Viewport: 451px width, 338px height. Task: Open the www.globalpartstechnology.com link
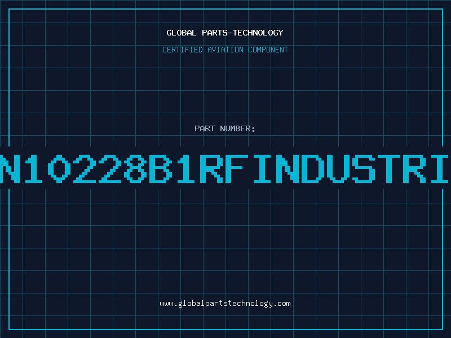coord(225,304)
